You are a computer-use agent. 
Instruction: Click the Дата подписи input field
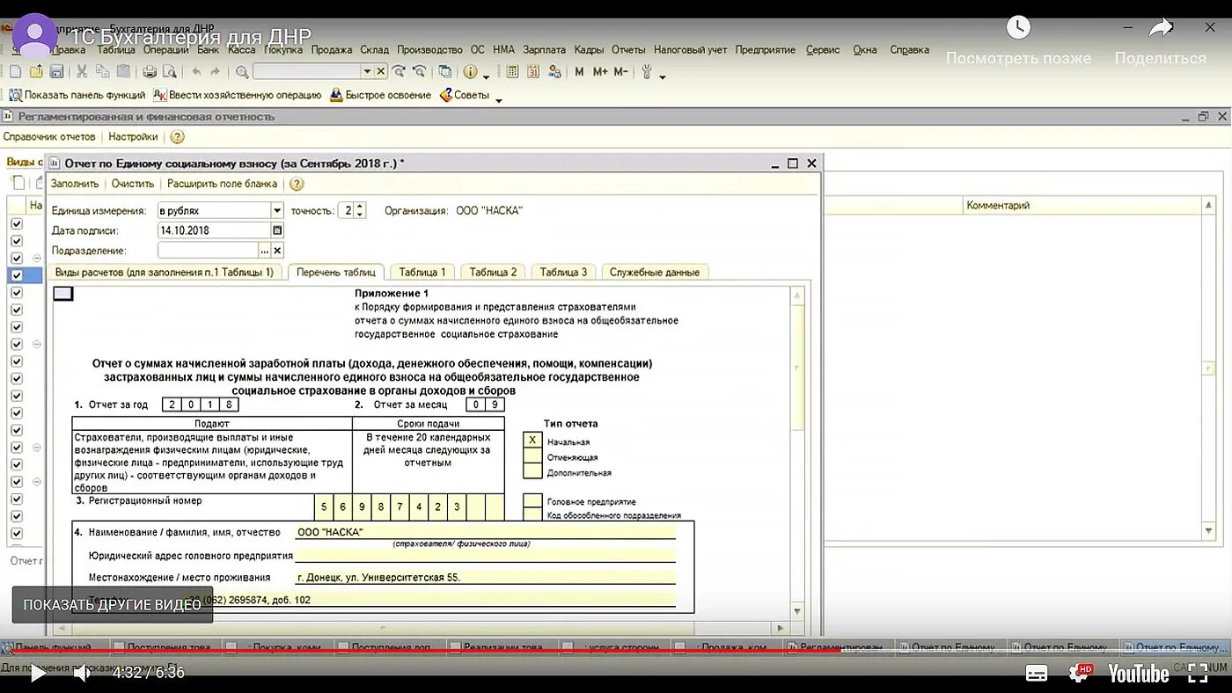[214, 230]
